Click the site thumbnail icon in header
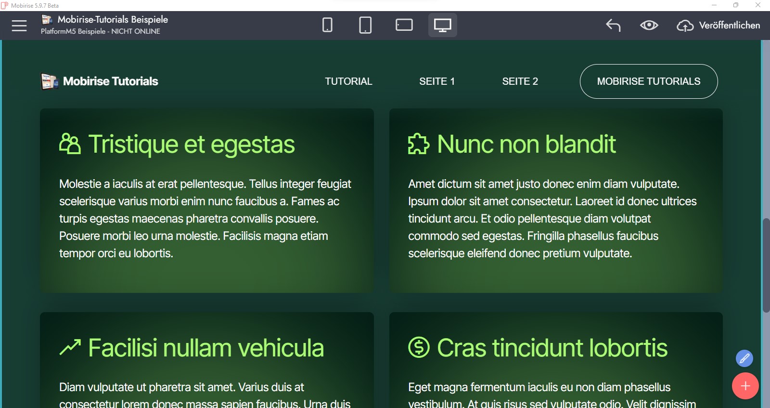This screenshot has width=770, height=408. coord(47,19)
